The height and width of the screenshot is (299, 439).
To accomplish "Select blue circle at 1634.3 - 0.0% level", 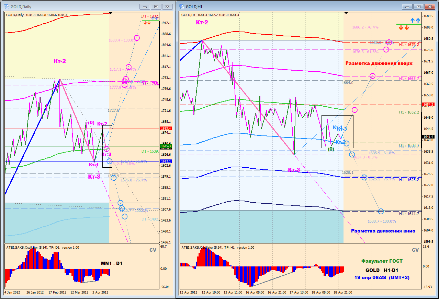I will click(x=352, y=155).
